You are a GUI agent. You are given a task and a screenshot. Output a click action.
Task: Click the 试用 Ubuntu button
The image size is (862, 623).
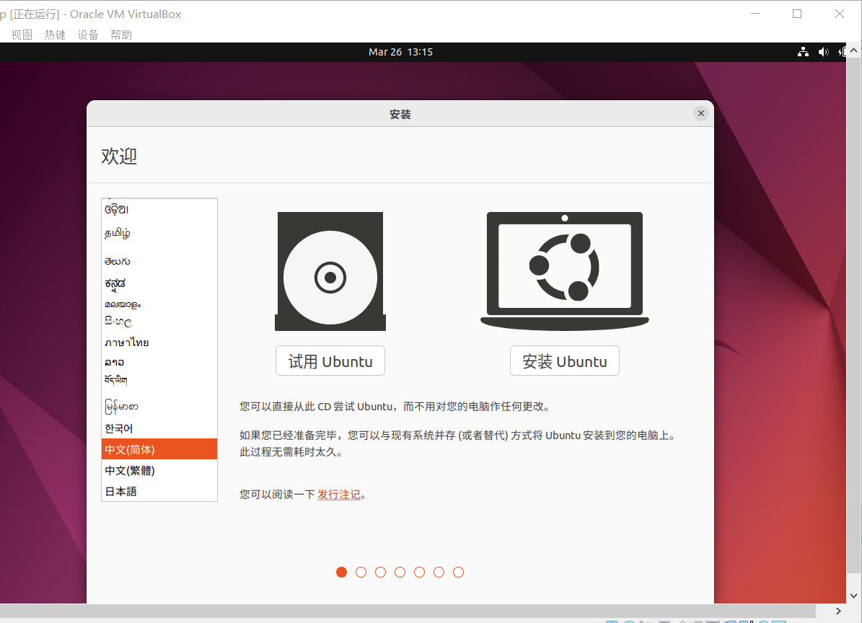(x=330, y=361)
